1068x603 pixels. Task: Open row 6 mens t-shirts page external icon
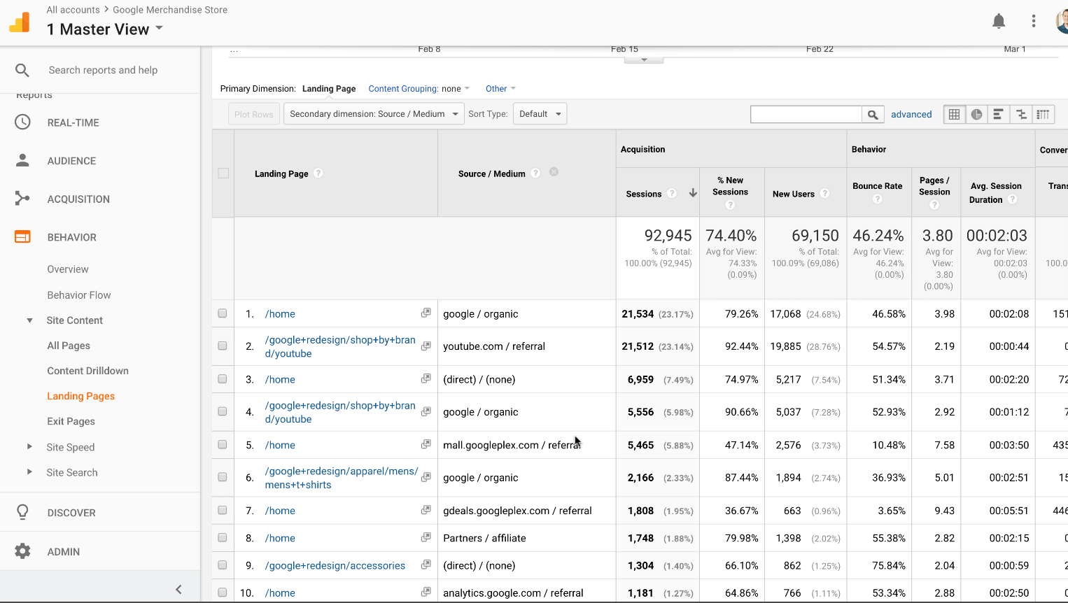[x=426, y=477]
